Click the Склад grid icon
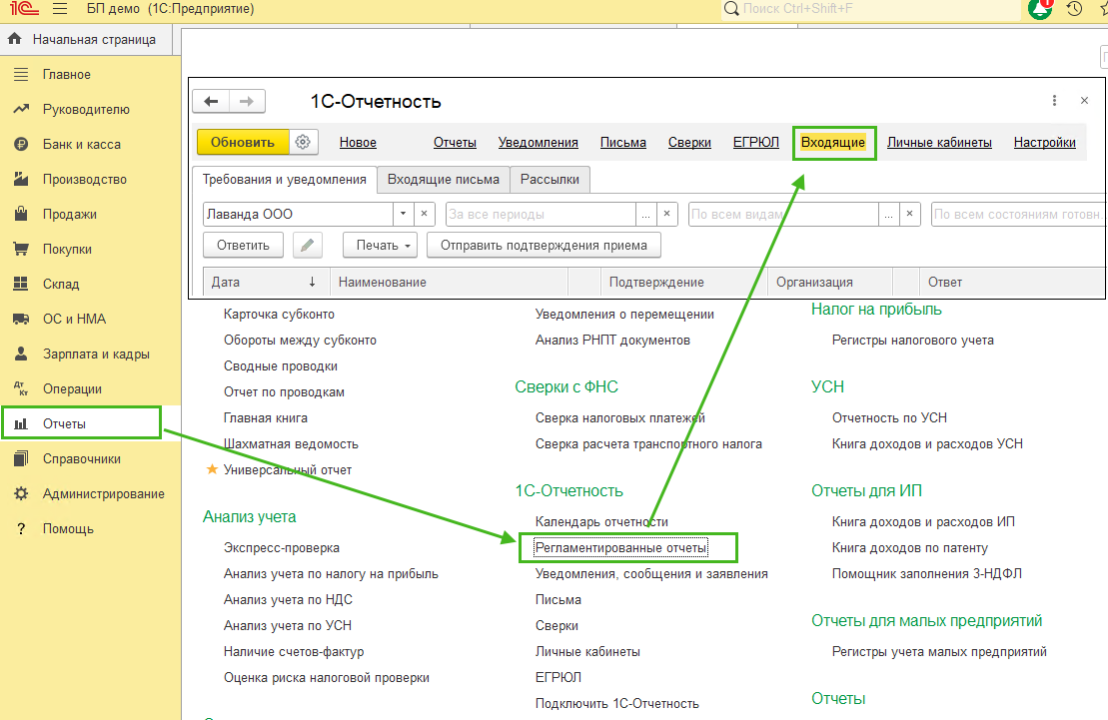 [x=21, y=284]
